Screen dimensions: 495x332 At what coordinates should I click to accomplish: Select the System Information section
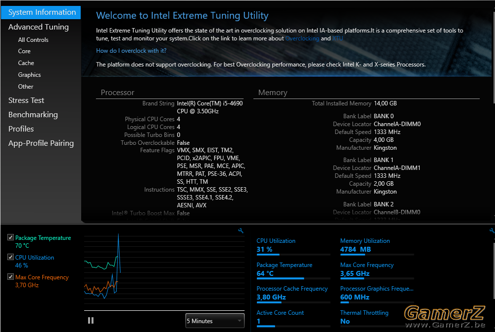tap(41, 12)
